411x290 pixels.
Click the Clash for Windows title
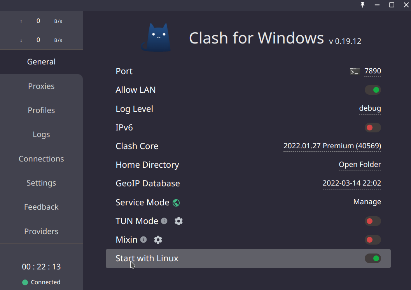(x=256, y=38)
